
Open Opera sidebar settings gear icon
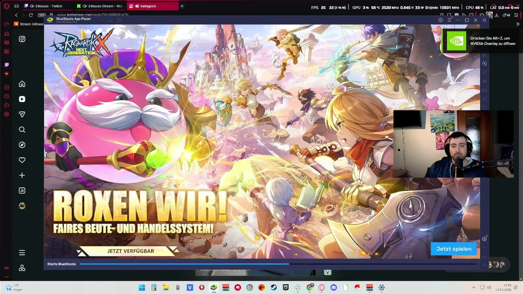coord(7,114)
